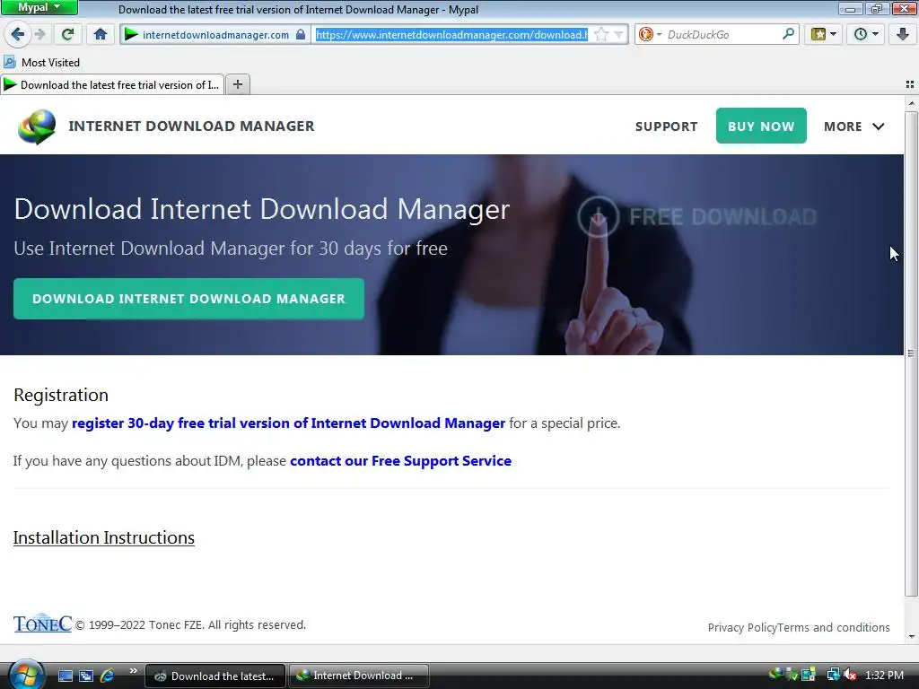
Task: Click the list all tabs grid icon
Action: coord(910,84)
